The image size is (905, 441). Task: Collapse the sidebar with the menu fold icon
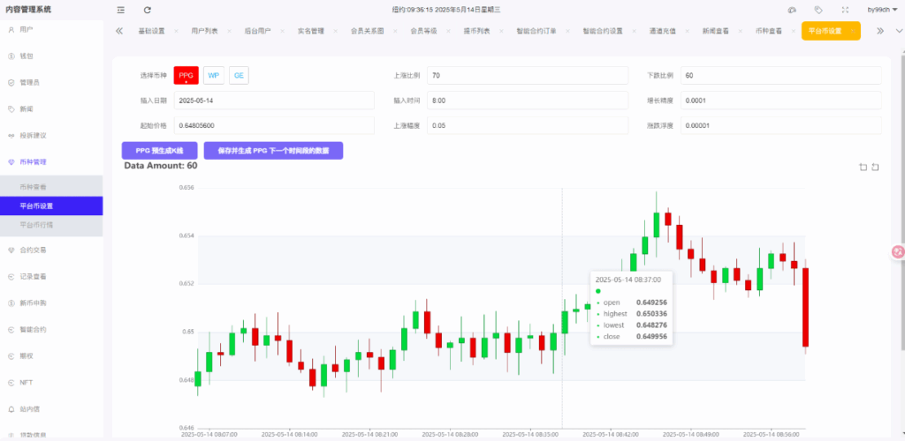coord(120,10)
